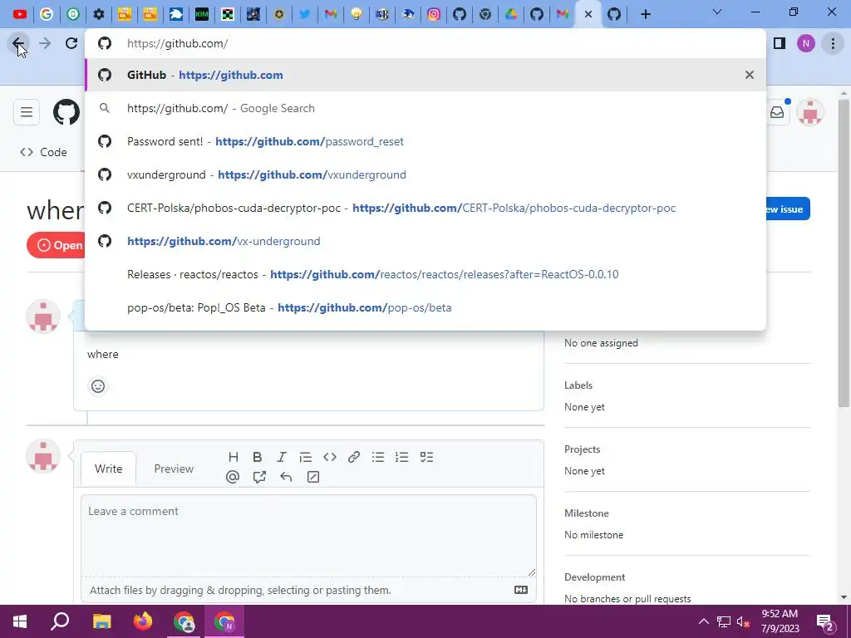Open the vxunderground GitHub suggestion
Viewport: 851px width, 638px height.
point(425,174)
